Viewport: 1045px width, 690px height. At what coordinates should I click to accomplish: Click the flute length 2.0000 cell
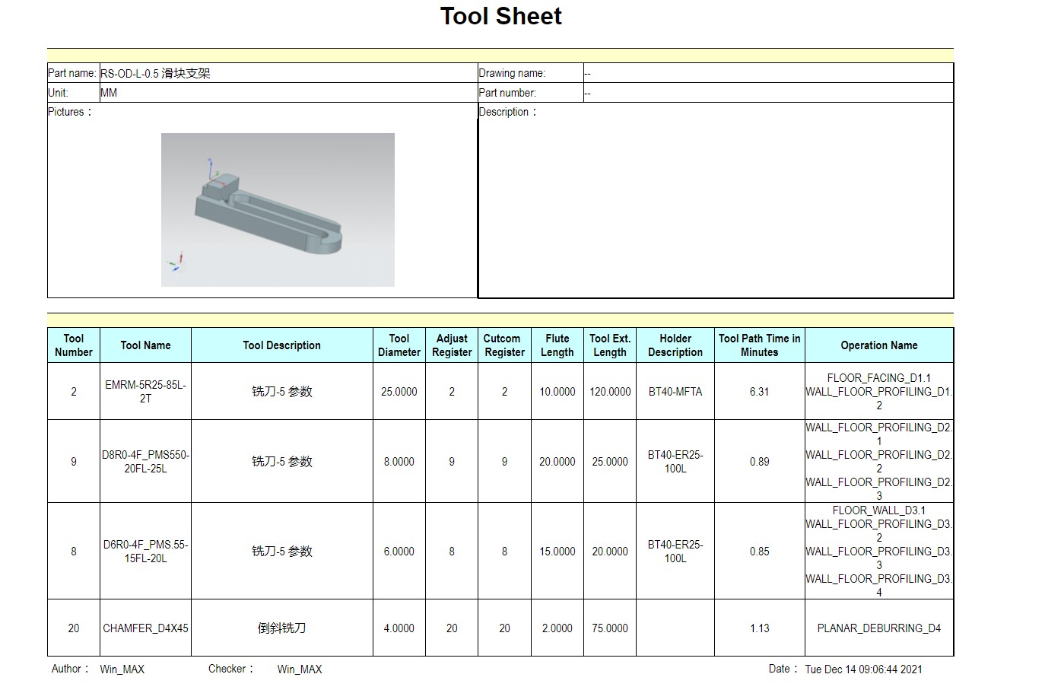(x=557, y=628)
